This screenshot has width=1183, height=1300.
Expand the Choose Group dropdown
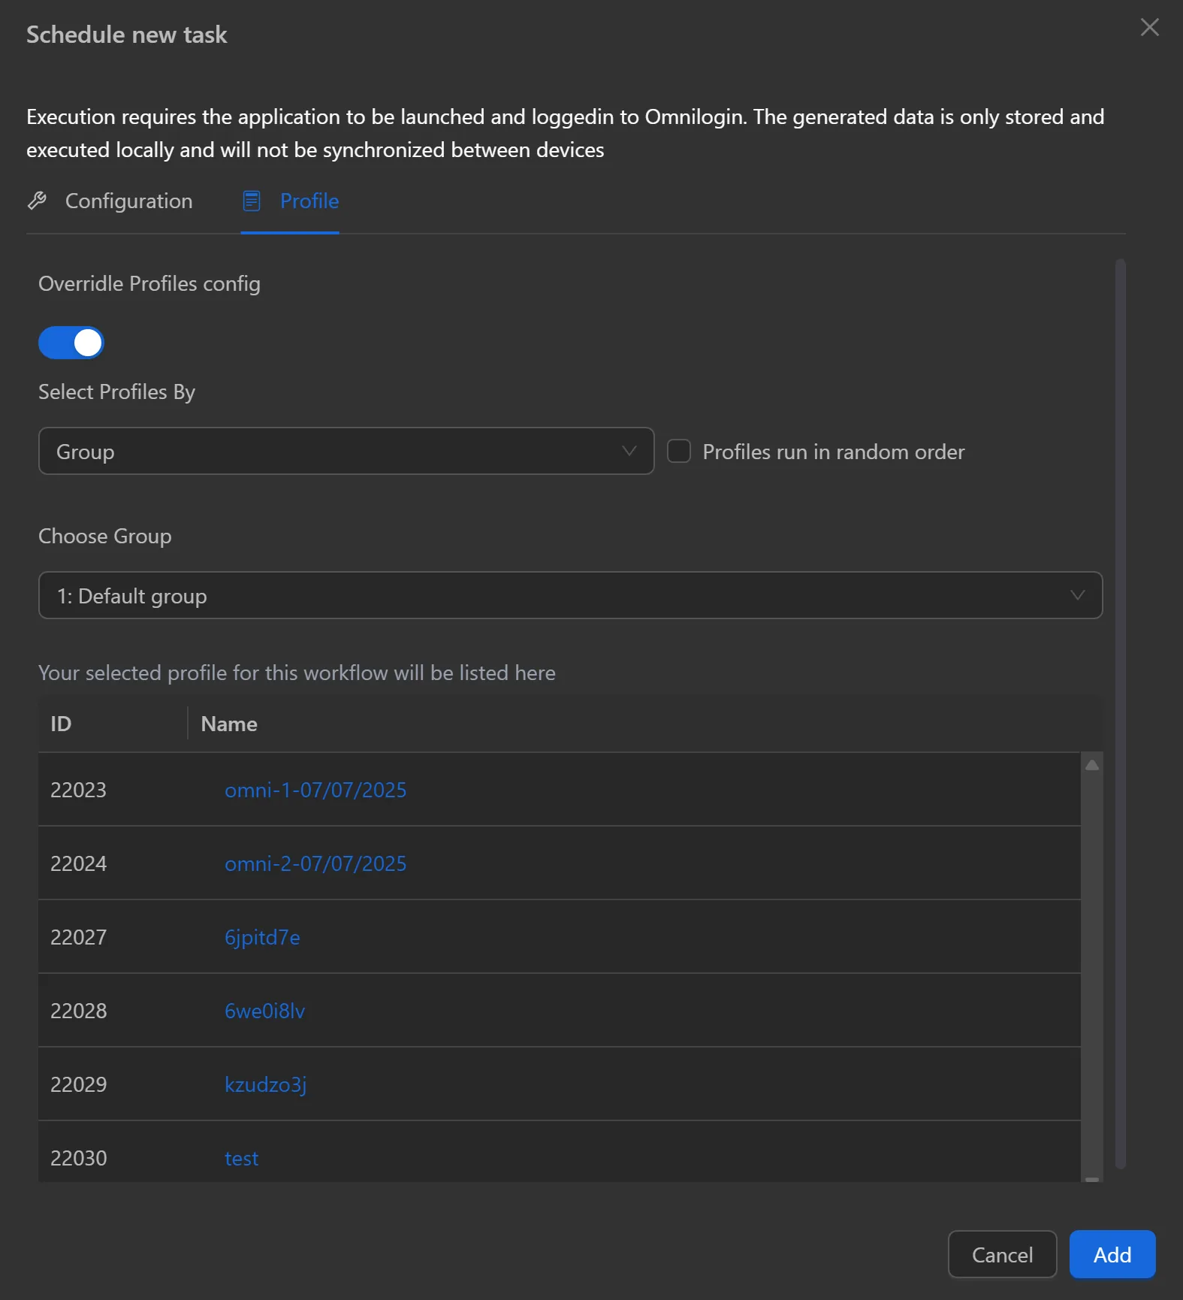pyautogui.click(x=569, y=595)
